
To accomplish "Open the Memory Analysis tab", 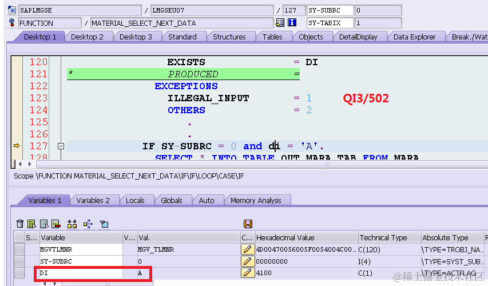I will tap(256, 200).
